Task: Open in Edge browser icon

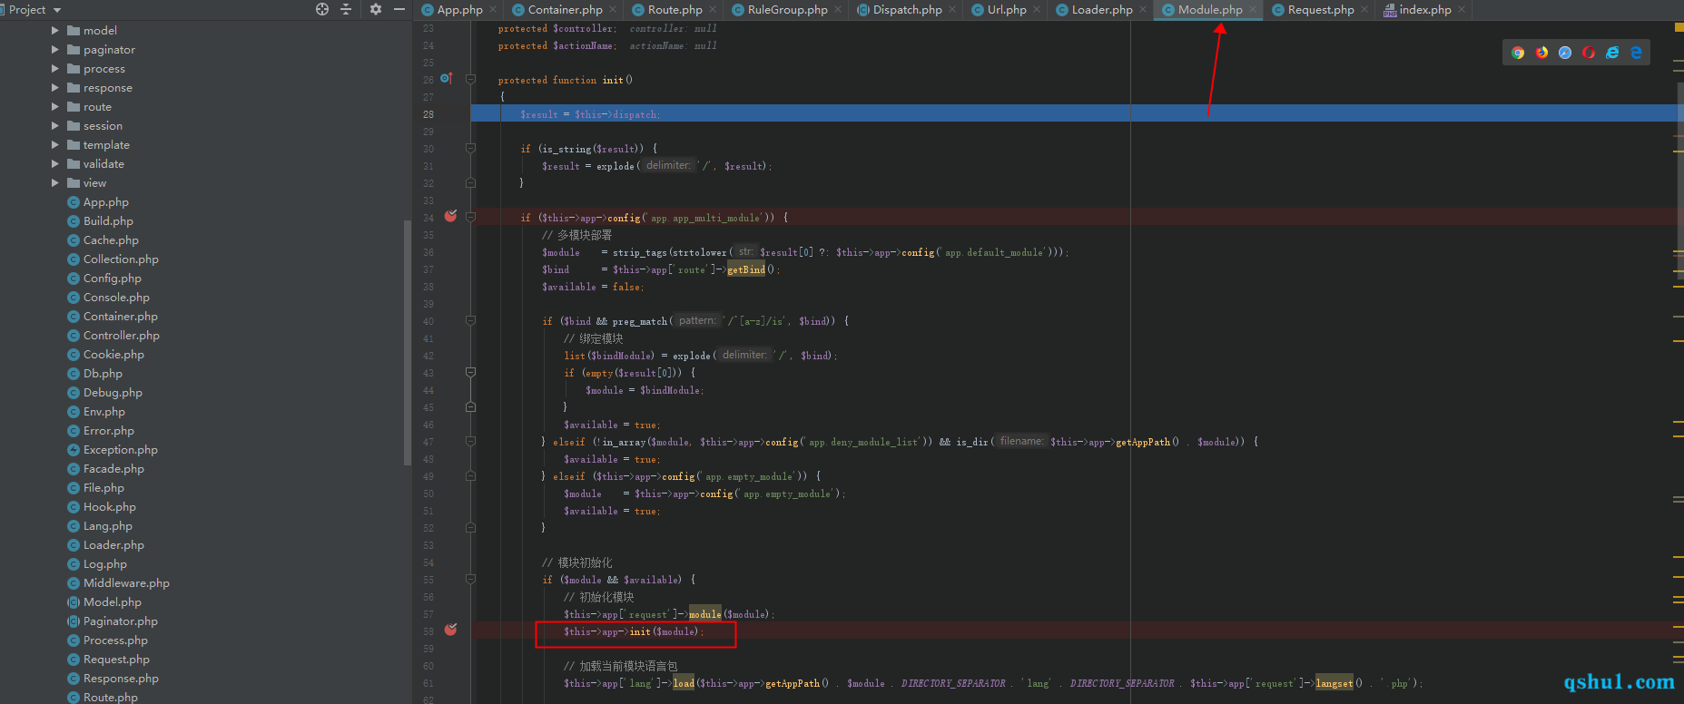Action: pyautogui.click(x=1636, y=53)
